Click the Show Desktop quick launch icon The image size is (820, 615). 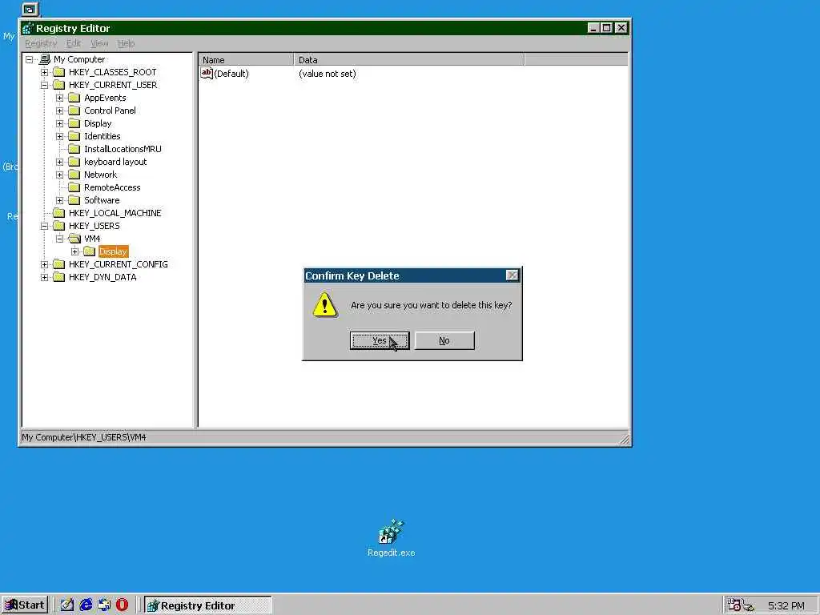tap(66, 605)
